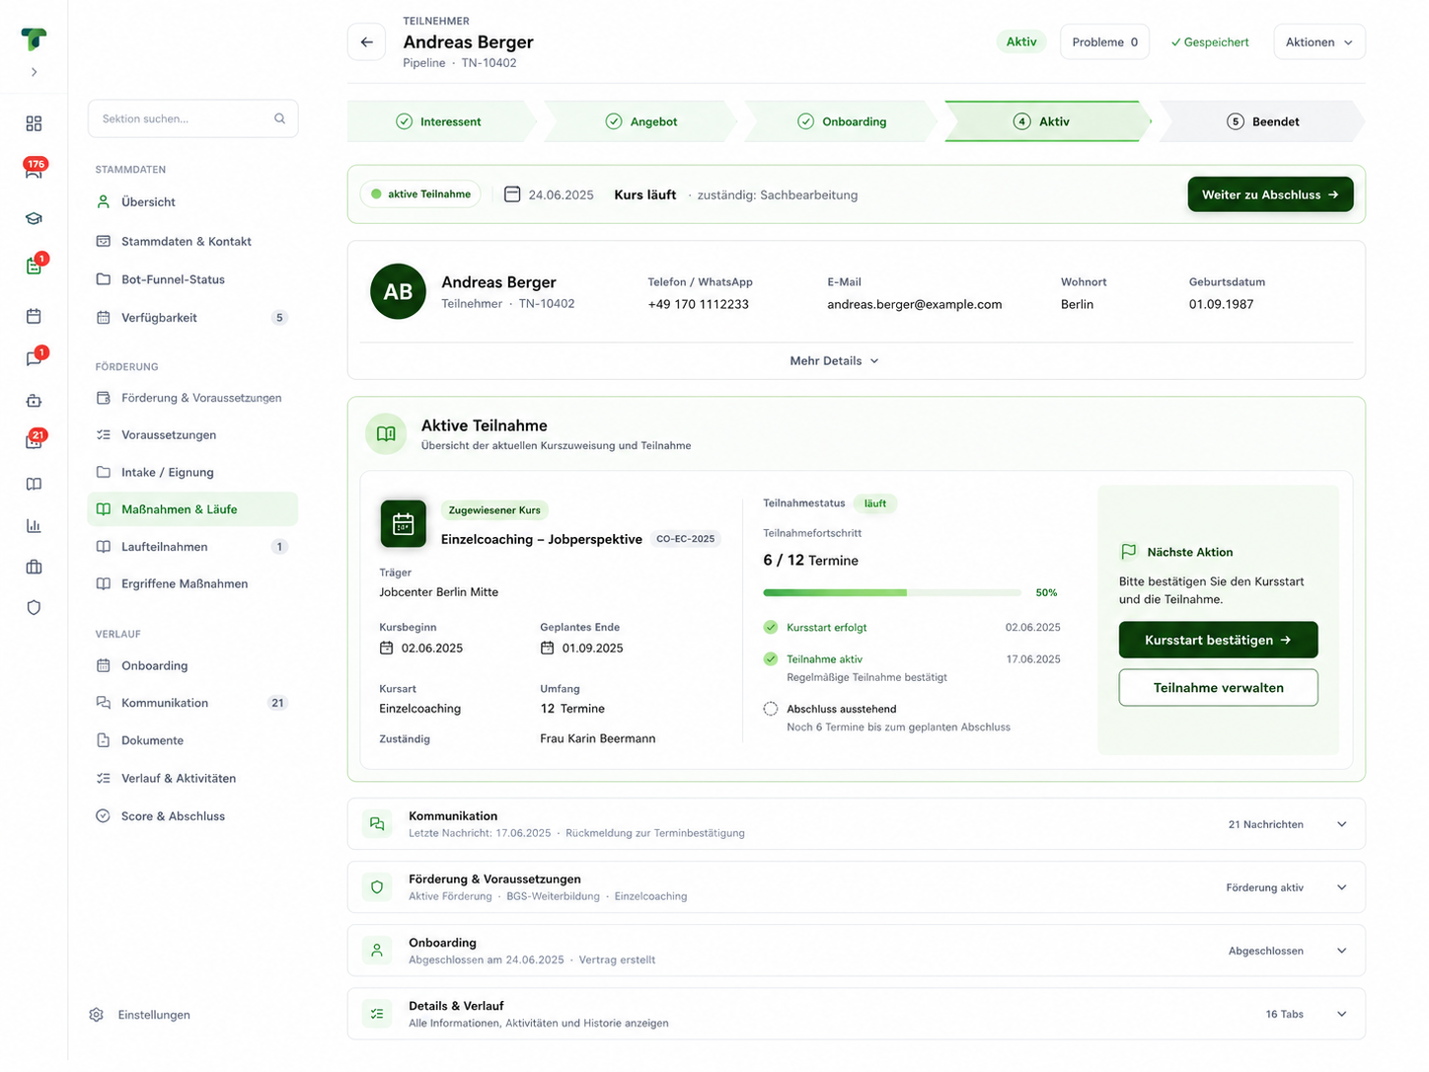1429x1072 pixels.
Task: Open the plain calendar icon in the icon rail
Action: pos(34,316)
